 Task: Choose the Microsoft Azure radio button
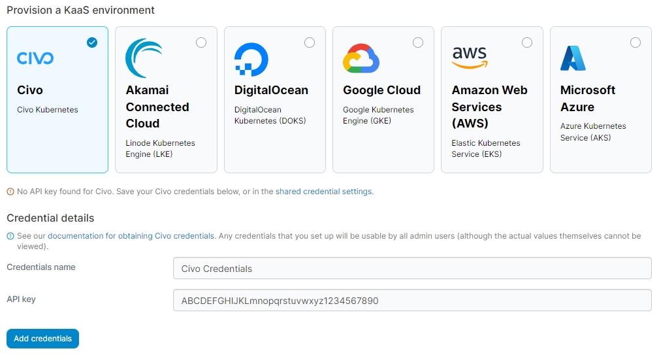[x=635, y=42]
